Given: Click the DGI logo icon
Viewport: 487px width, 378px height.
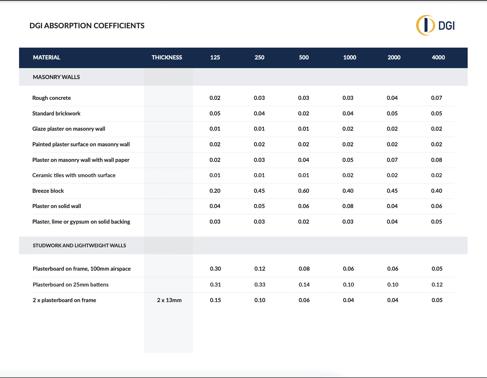Looking at the screenshot, I should (425, 25).
